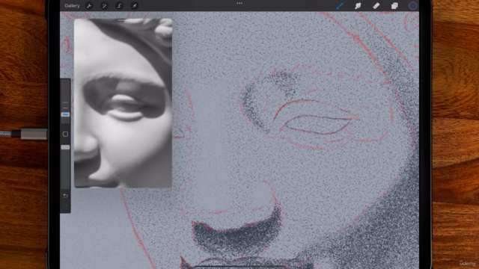Open the Layers panel
Image resolution: width=479 pixels, height=269 pixels.
(x=394, y=6)
